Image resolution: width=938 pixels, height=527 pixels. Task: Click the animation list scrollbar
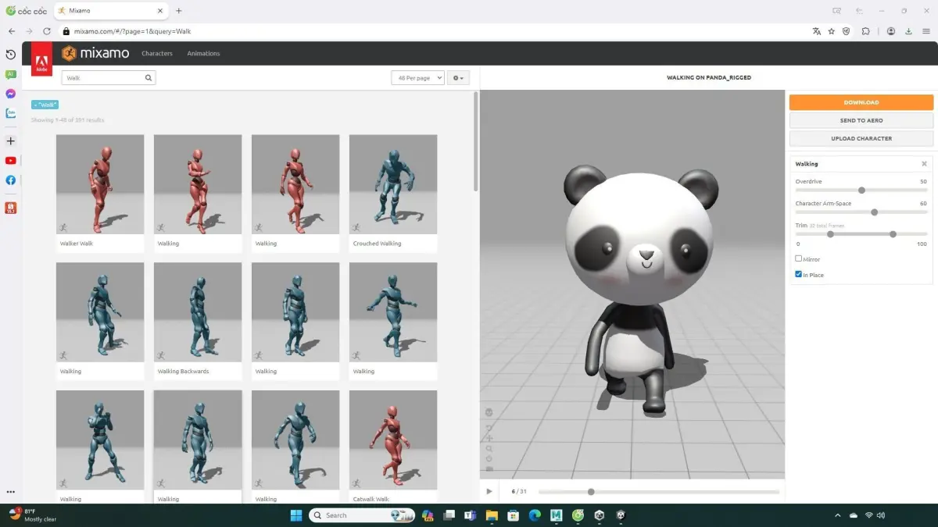pos(476,142)
